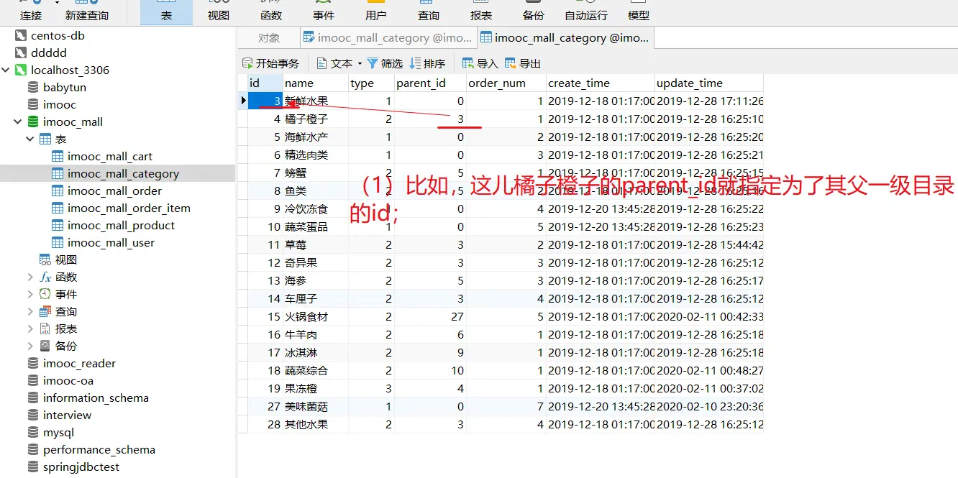The width and height of the screenshot is (958, 478).
Task: Click the create_time column header
Action: point(601,83)
